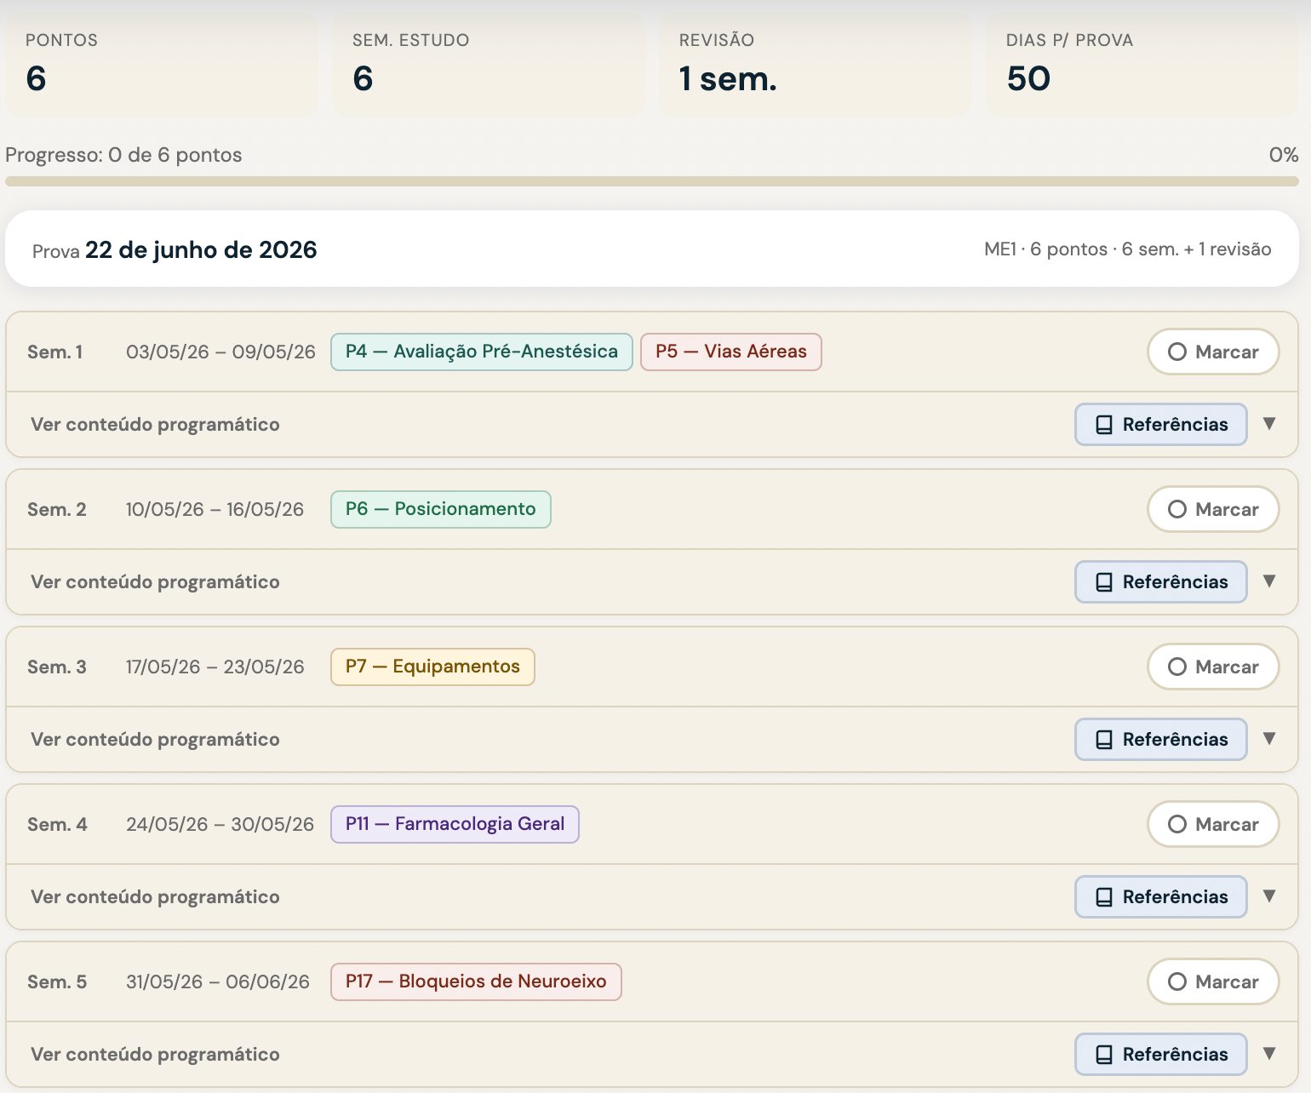Click date range 31/05/26 – 06/06/26
Viewport: 1311px width, 1093px height.
click(x=218, y=981)
